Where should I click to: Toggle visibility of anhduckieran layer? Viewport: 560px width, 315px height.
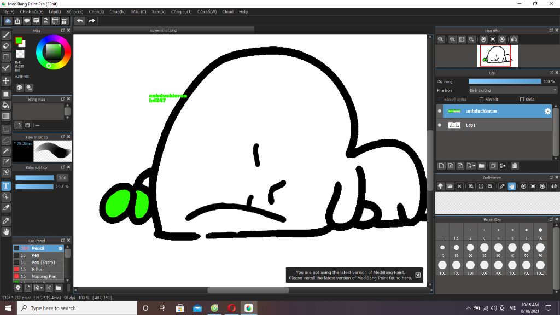440,111
